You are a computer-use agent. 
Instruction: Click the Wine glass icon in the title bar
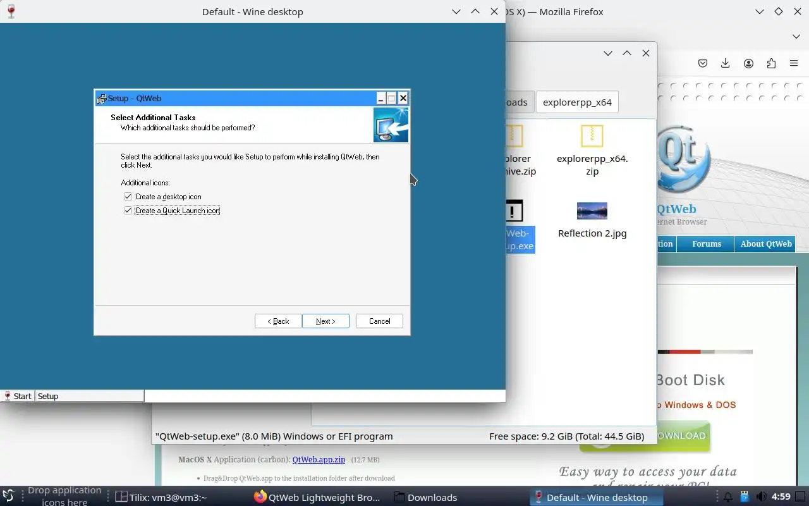pos(11,11)
